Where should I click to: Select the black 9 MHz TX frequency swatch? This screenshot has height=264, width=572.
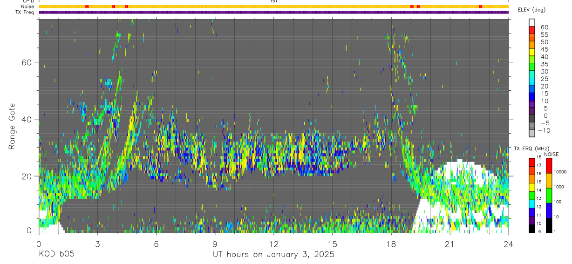[532, 229]
